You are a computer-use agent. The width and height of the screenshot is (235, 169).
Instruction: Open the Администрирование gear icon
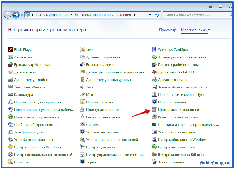click(x=82, y=57)
